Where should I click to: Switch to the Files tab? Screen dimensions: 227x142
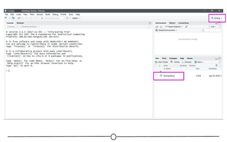pos(157,58)
